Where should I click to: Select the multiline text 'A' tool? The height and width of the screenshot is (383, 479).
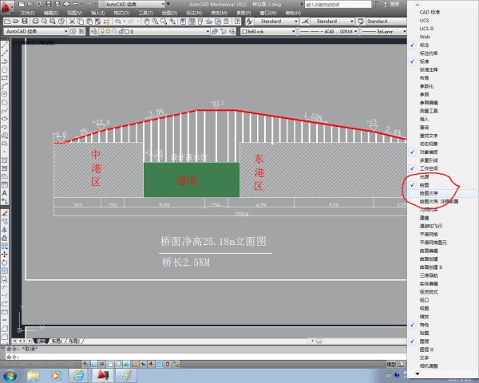(x=5, y=193)
